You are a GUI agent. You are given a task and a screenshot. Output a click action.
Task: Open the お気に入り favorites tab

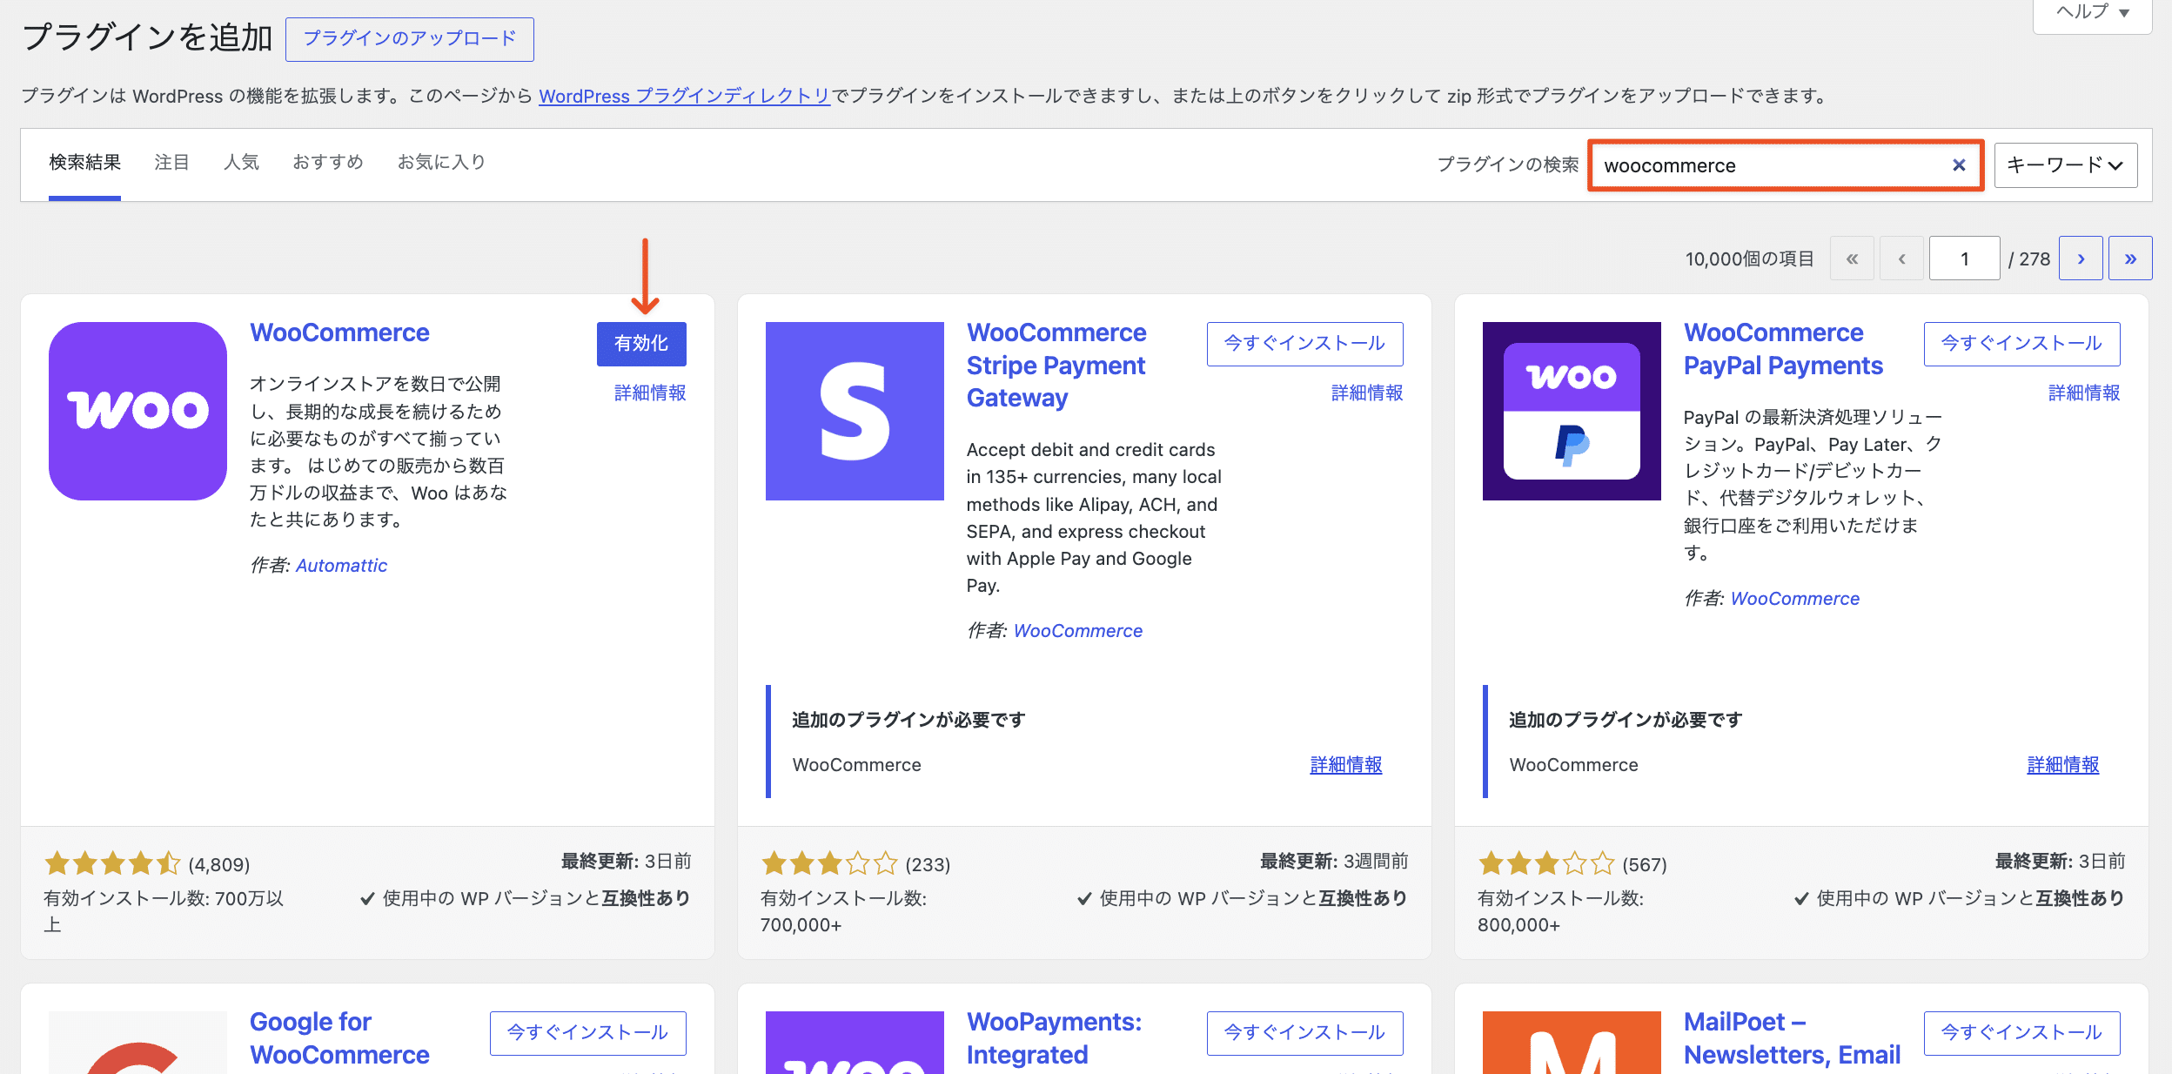coord(442,163)
